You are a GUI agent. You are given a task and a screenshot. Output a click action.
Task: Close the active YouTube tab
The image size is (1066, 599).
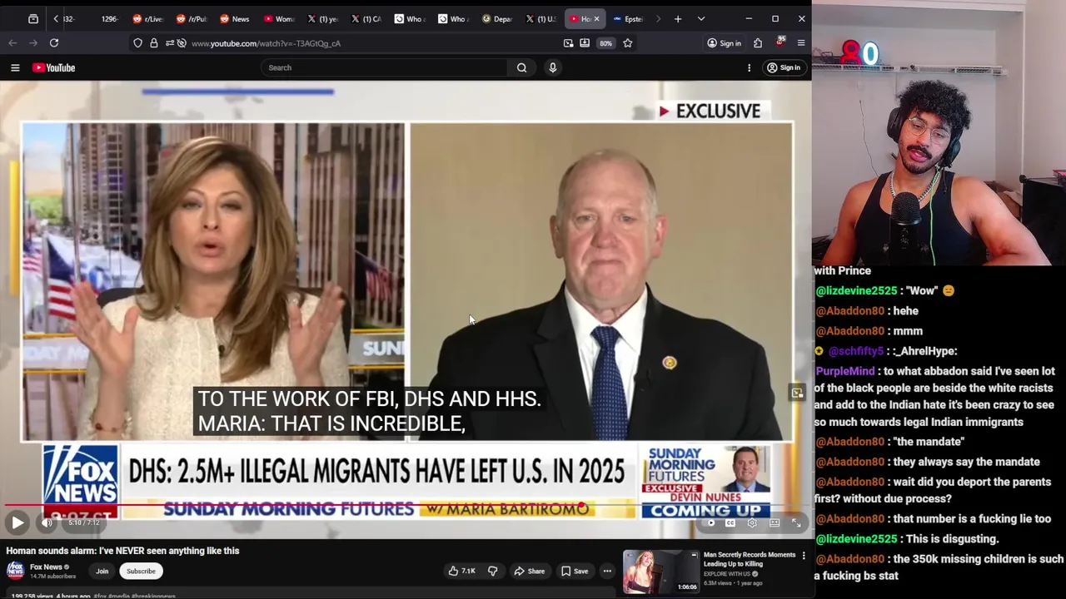[x=596, y=18]
